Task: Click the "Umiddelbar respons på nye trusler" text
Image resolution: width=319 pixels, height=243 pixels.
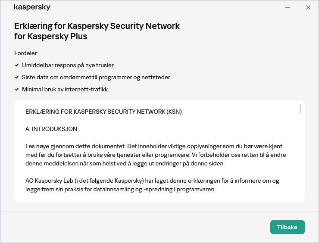Action: tap(68, 65)
